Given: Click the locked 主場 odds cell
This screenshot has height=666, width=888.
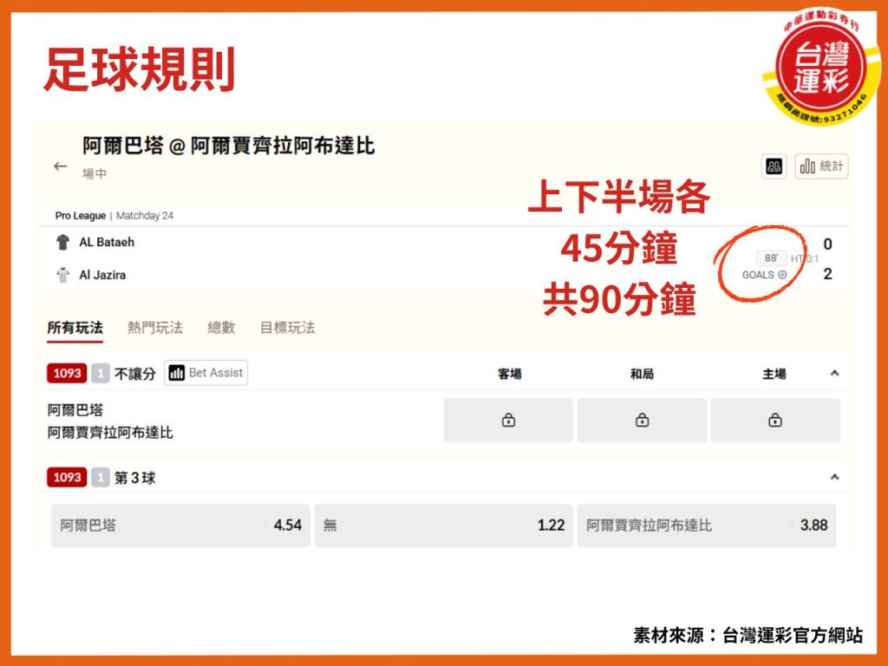Looking at the screenshot, I should 775,421.
